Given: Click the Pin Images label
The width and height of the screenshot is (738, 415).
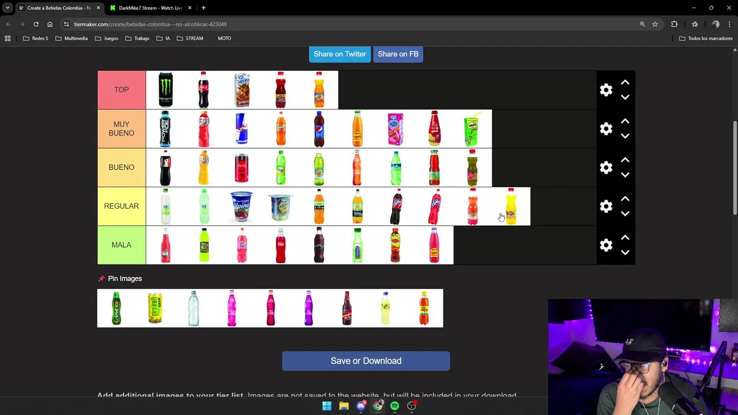Looking at the screenshot, I should (x=125, y=278).
